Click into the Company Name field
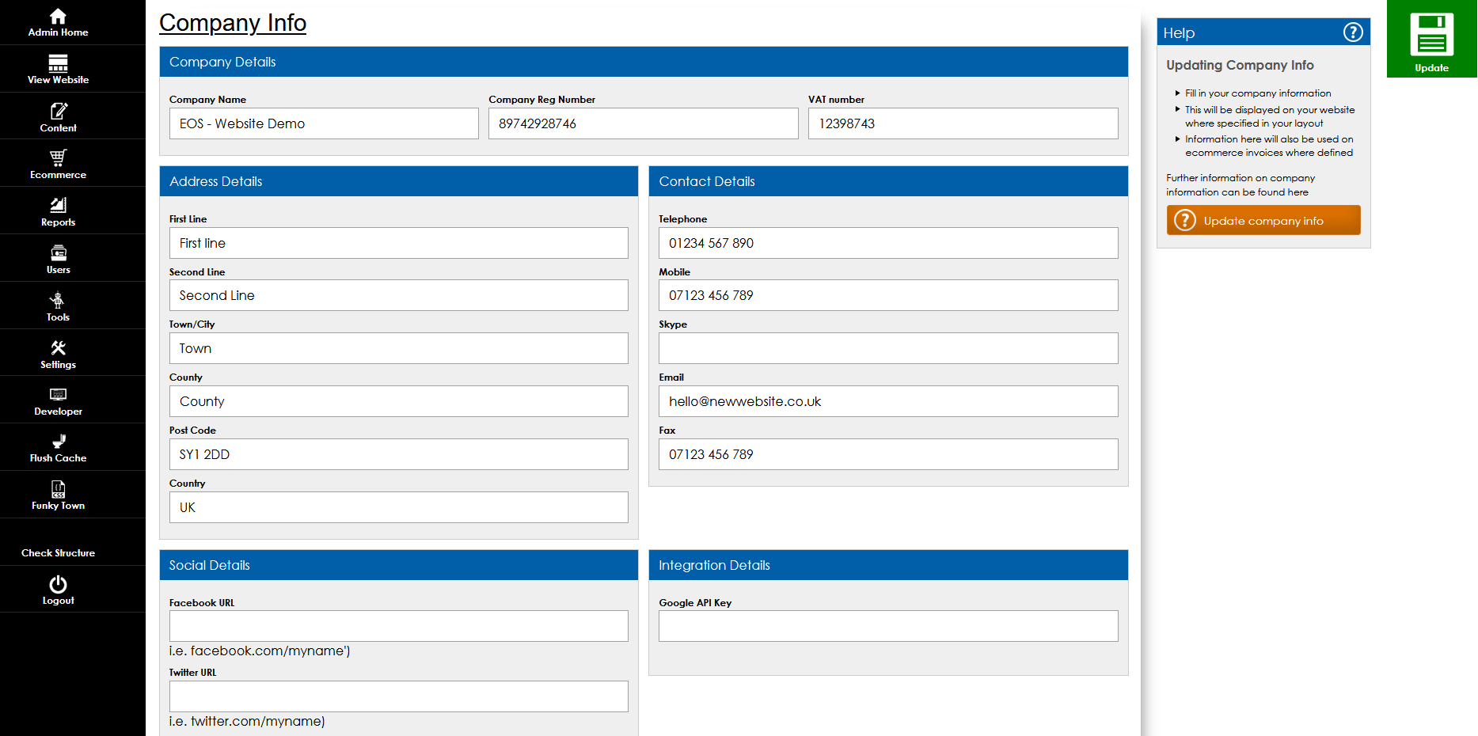Image resolution: width=1478 pixels, height=736 pixels. [324, 123]
